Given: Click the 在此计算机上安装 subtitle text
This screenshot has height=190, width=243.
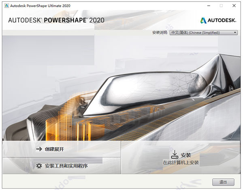Looking at the screenshot, I should [x=181, y=162].
